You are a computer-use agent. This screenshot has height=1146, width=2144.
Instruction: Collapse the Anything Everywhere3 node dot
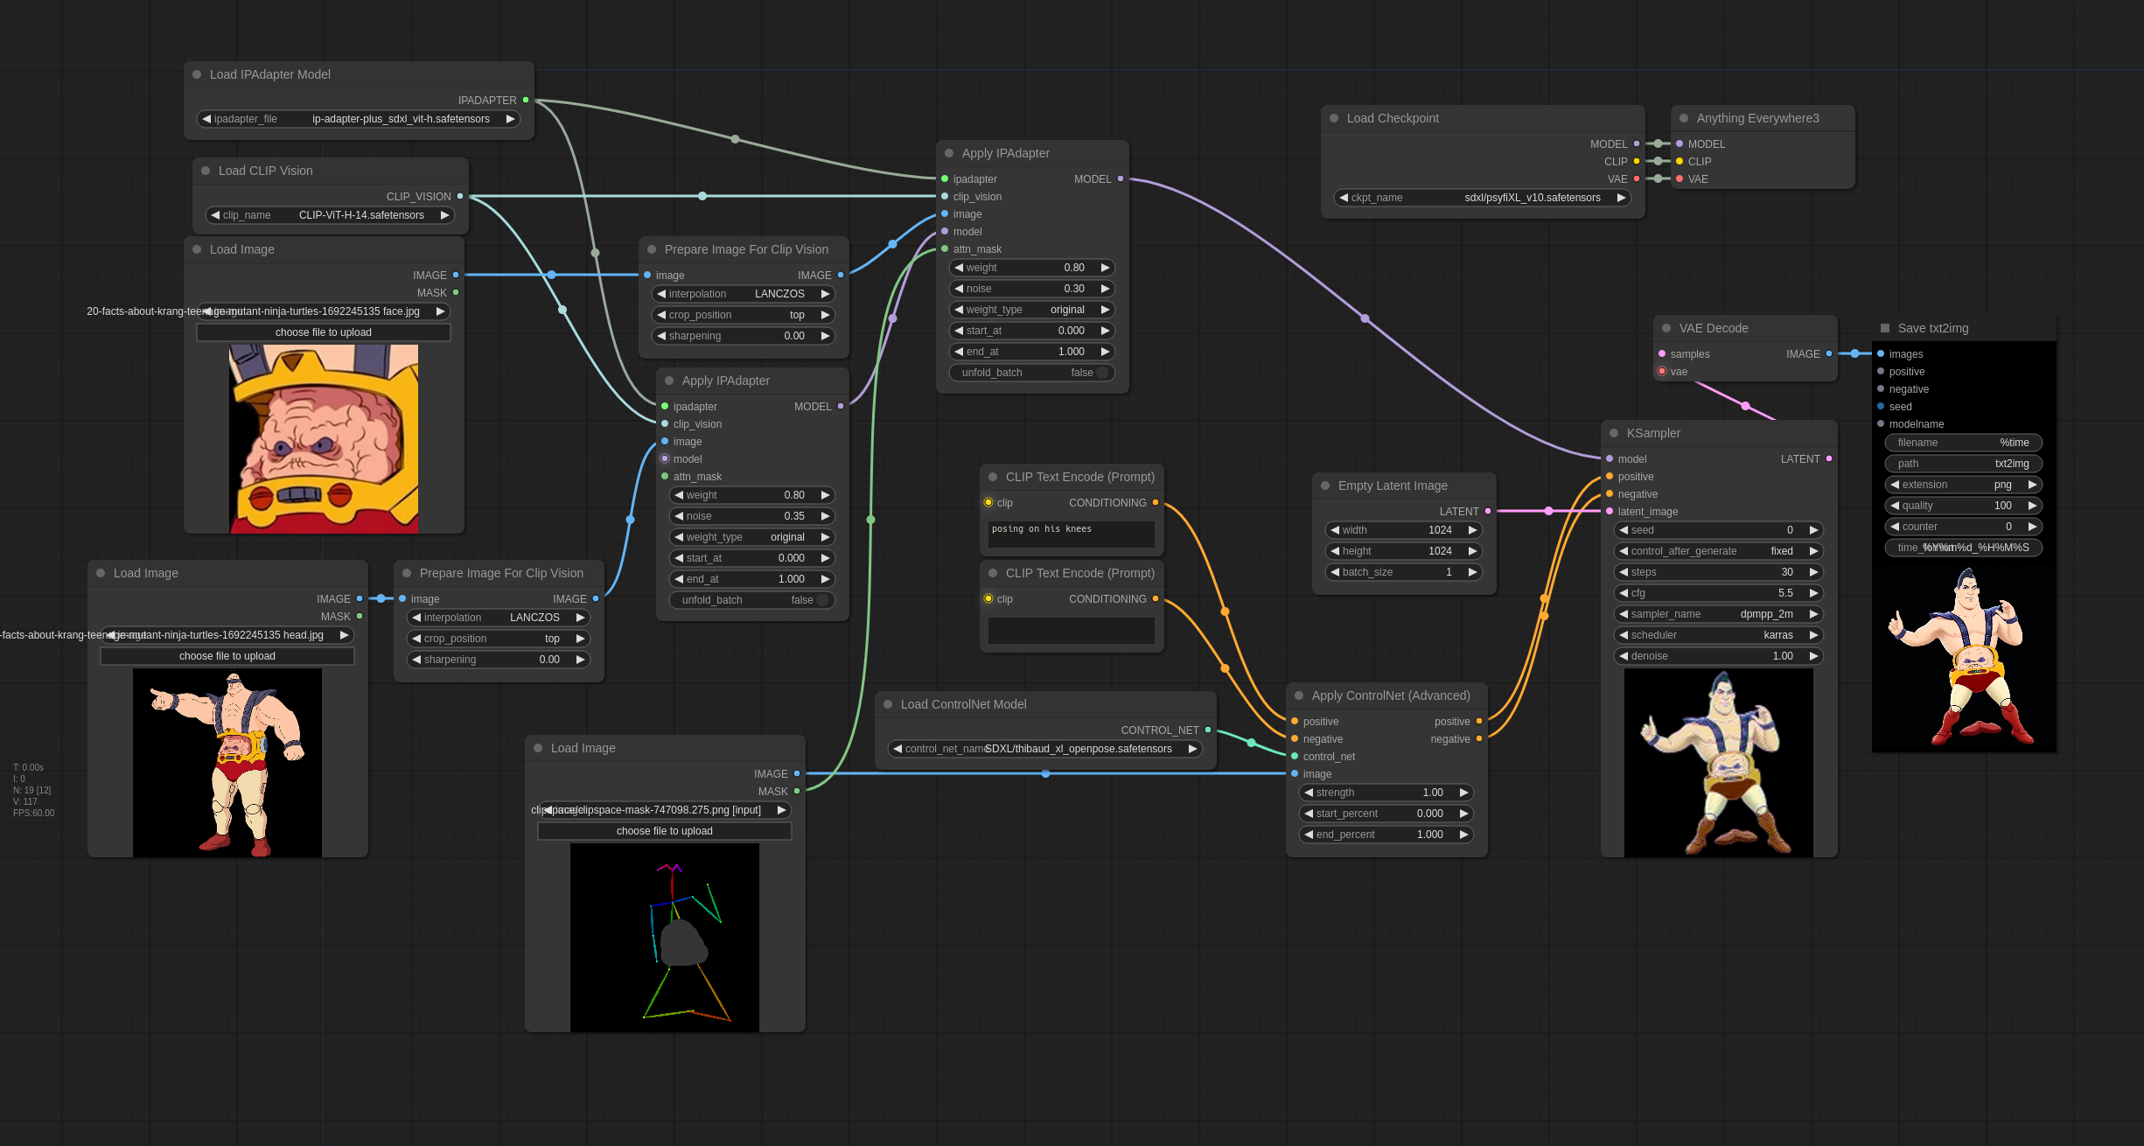click(1684, 118)
